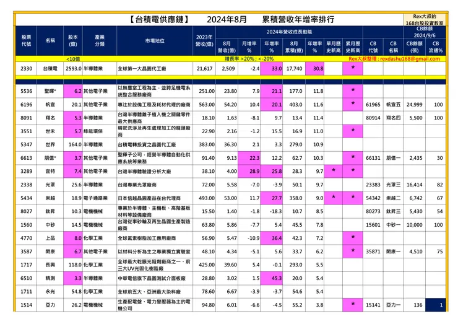This screenshot has width=458, height=324.
Task: Click the 10,000 CB balance cell
Action: pos(414,225)
